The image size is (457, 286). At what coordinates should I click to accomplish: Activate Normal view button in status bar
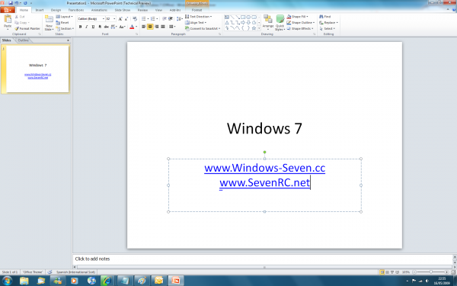click(382, 272)
